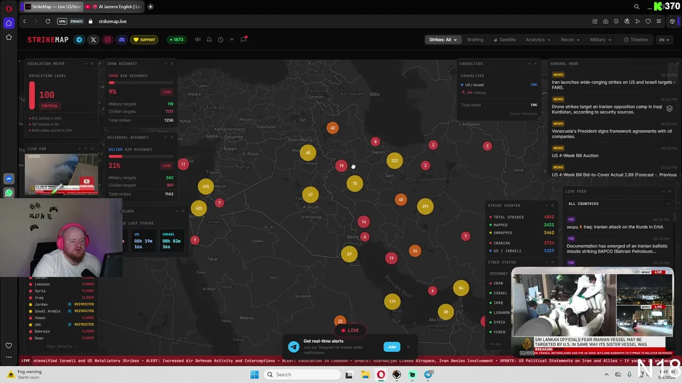Image resolution: width=682 pixels, height=383 pixels.
Task: Click the Join Telegram alerts button
Action: tap(392, 347)
